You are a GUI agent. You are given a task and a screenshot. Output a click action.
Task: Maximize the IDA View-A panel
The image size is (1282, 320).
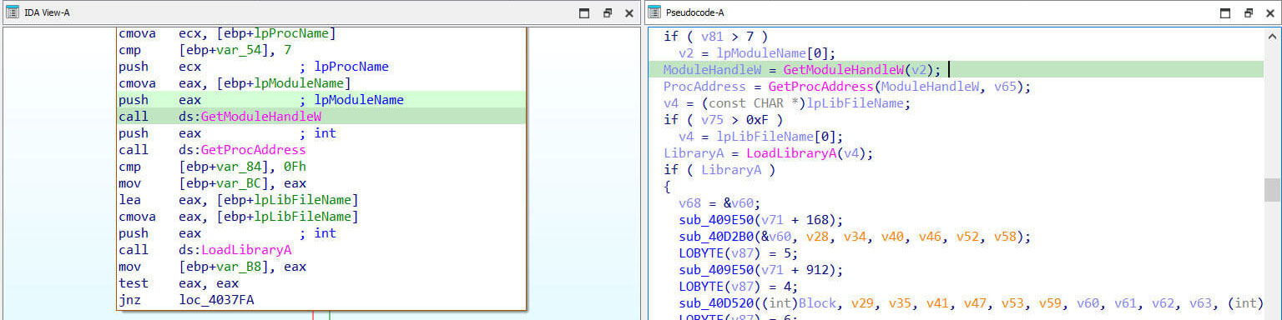[x=584, y=13]
